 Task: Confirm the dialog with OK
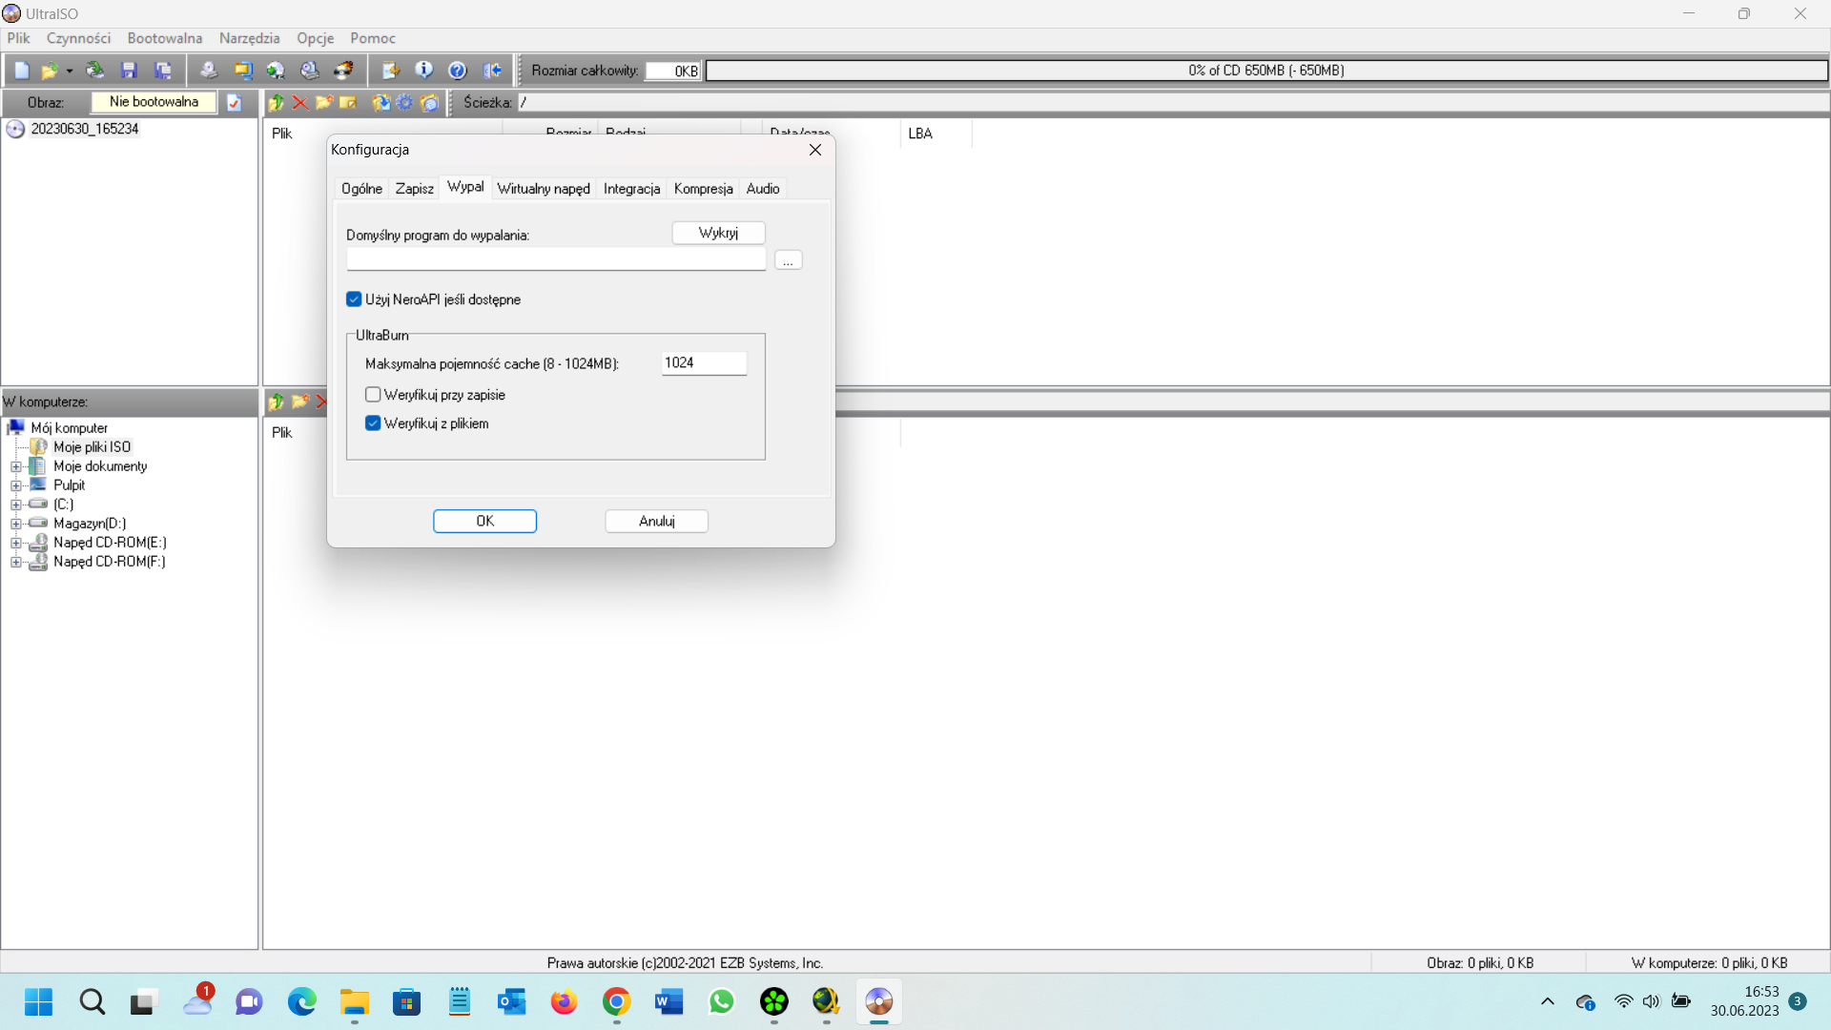(484, 522)
